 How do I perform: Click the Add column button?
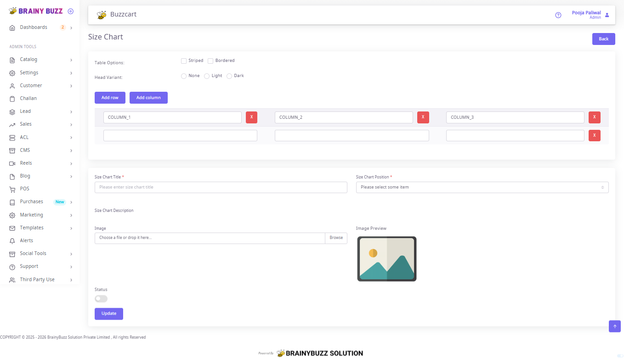[x=148, y=97]
